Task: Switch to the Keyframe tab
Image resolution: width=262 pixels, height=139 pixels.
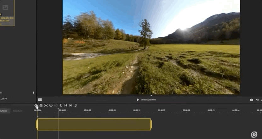Action: (4, 111)
